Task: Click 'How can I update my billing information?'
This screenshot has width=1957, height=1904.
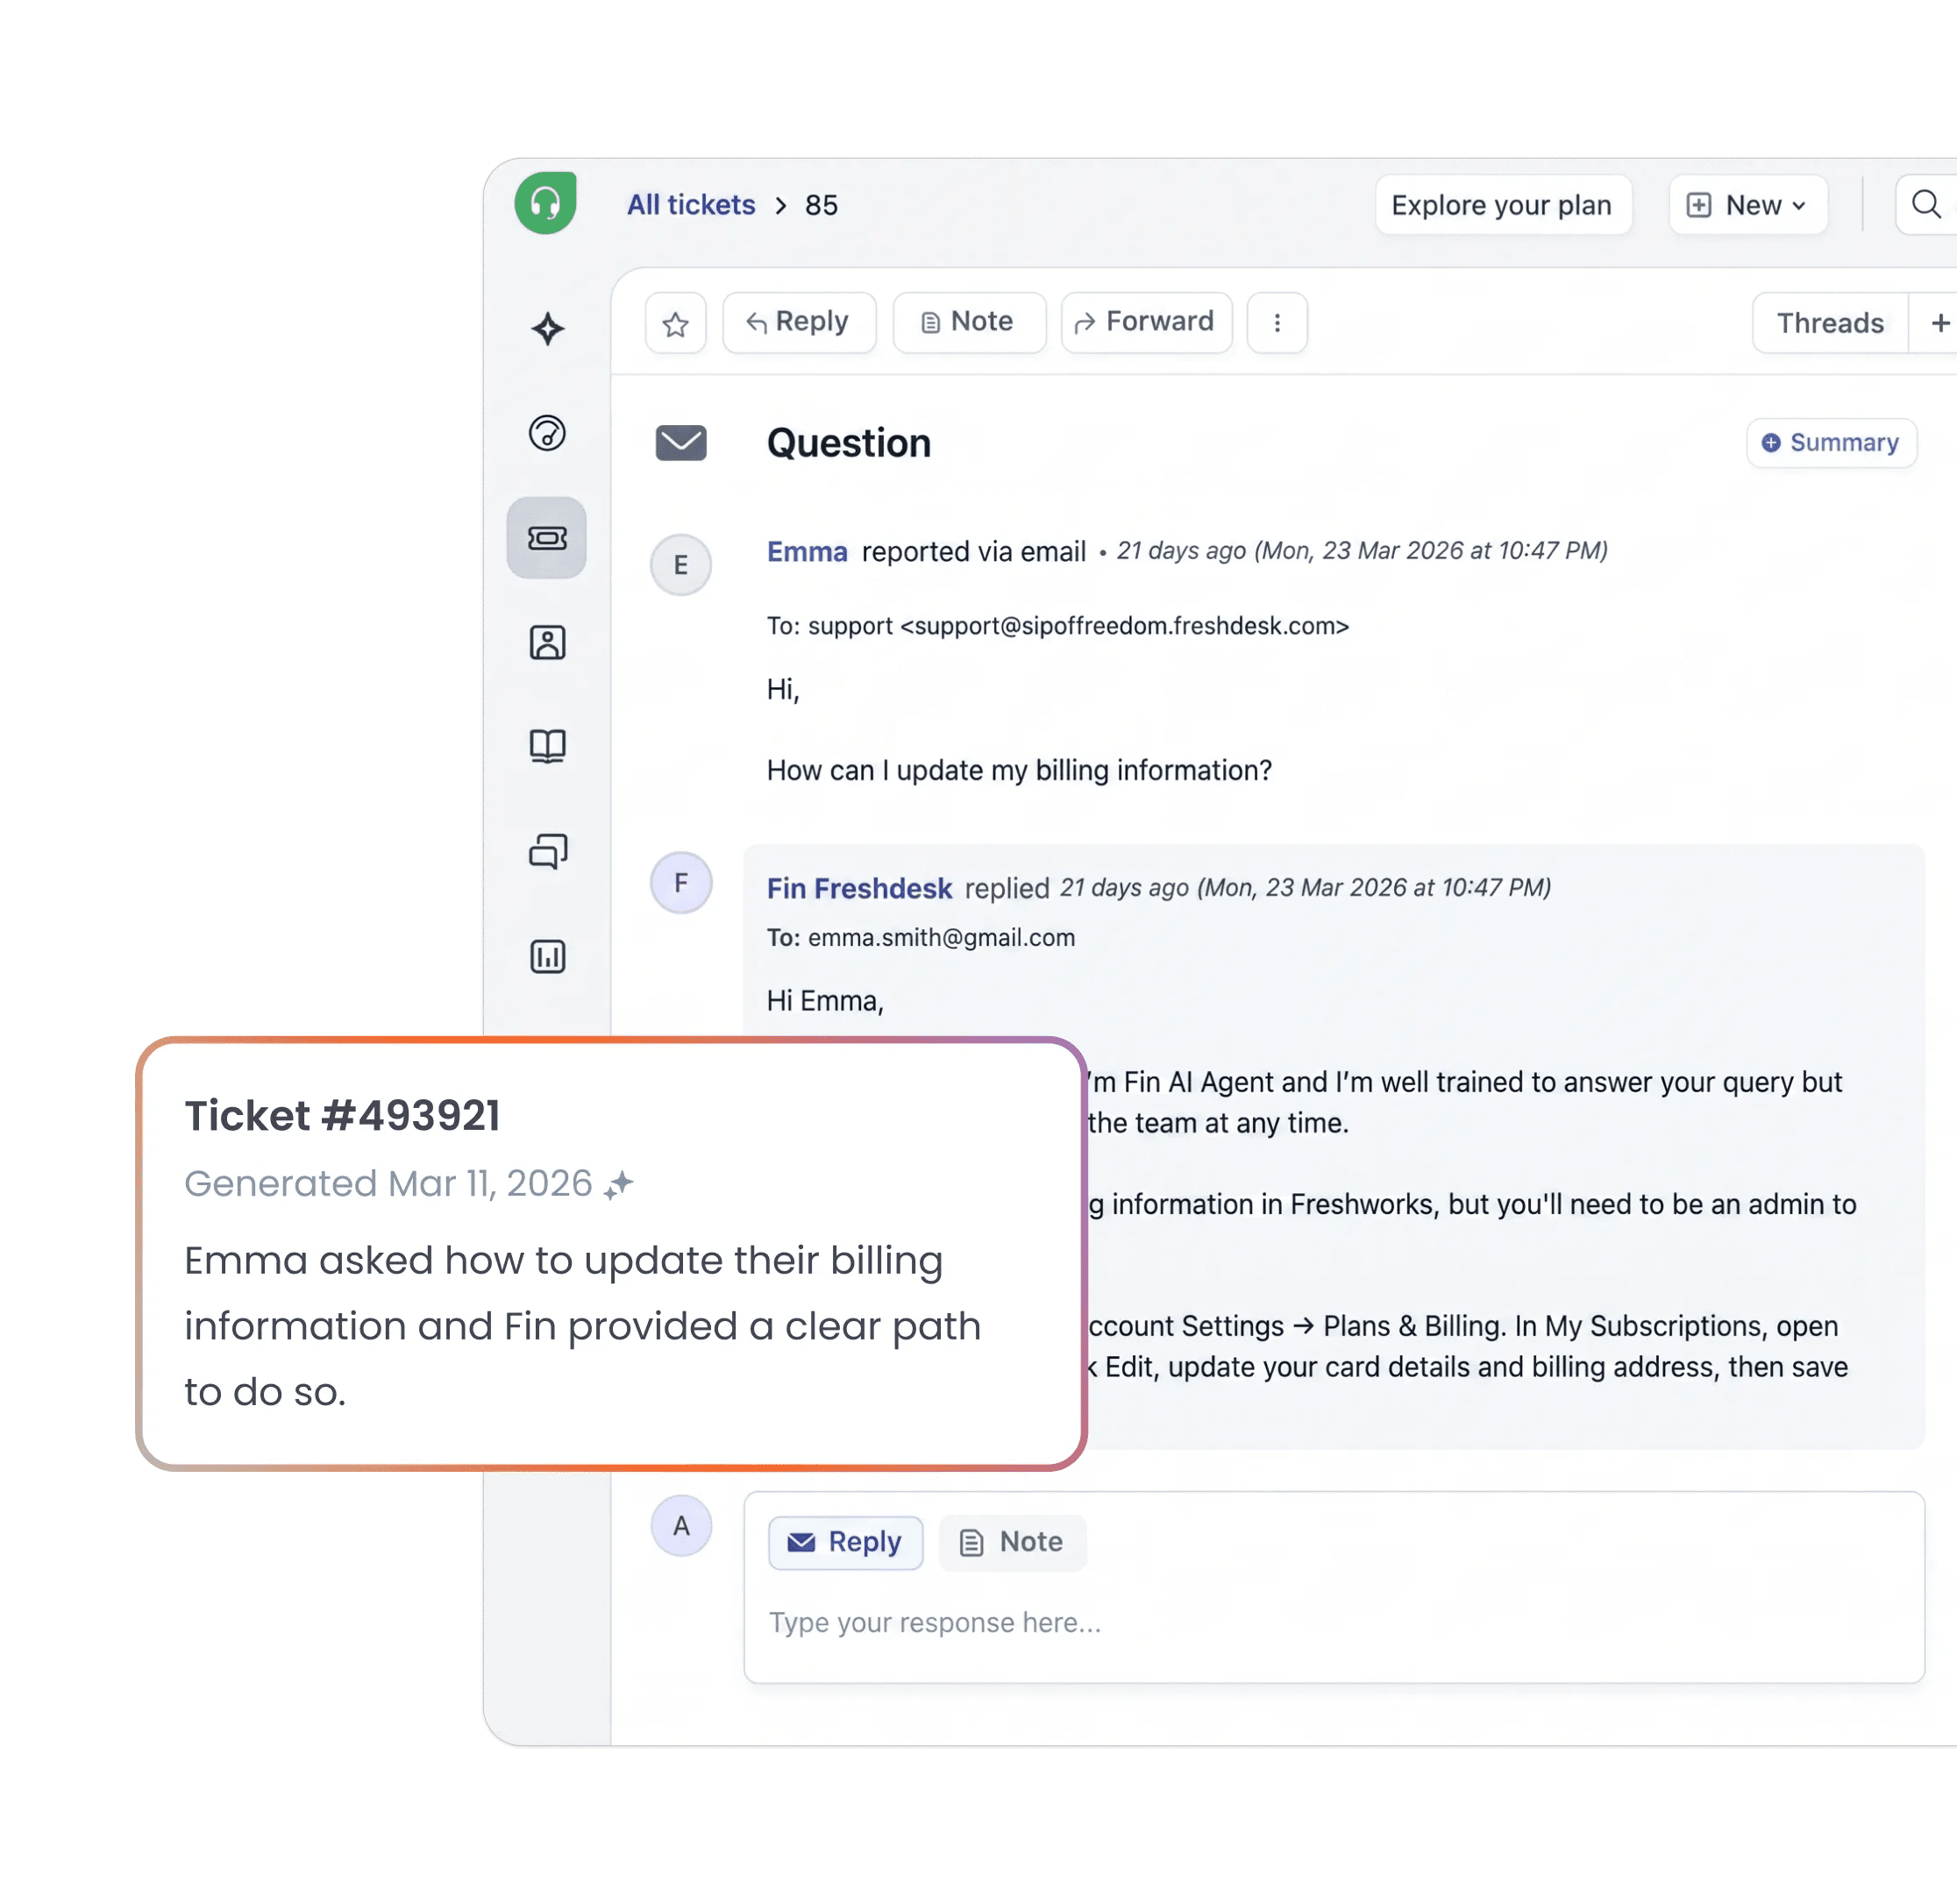Action: (x=1019, y=771)
